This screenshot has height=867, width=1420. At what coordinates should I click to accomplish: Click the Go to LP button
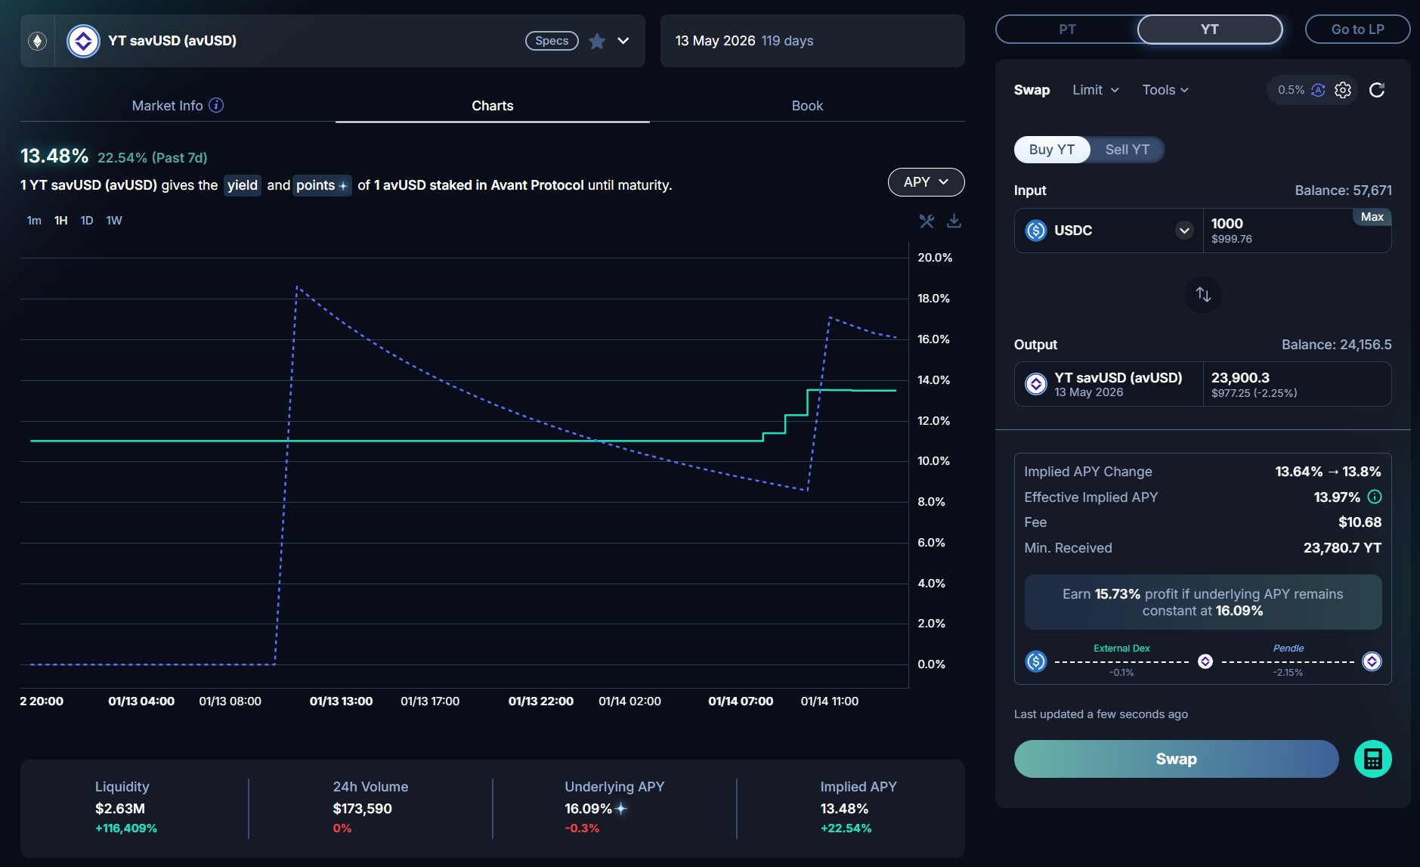(1357, 29)
